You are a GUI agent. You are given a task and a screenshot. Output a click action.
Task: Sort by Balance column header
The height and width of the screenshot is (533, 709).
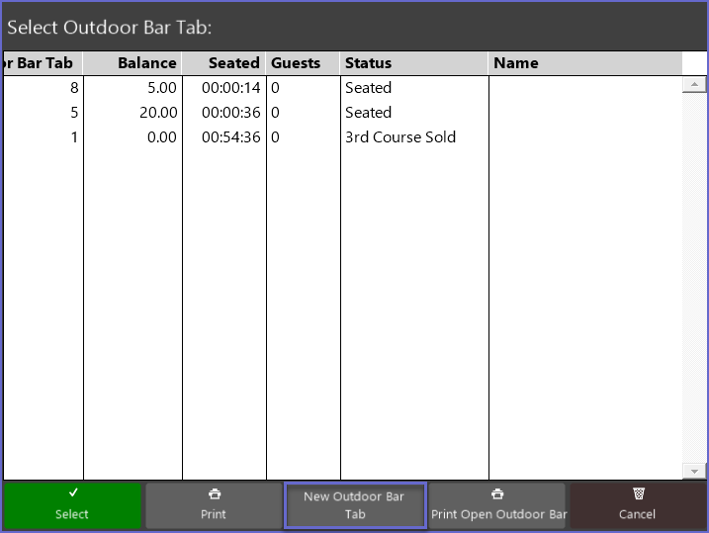(133, 63)
